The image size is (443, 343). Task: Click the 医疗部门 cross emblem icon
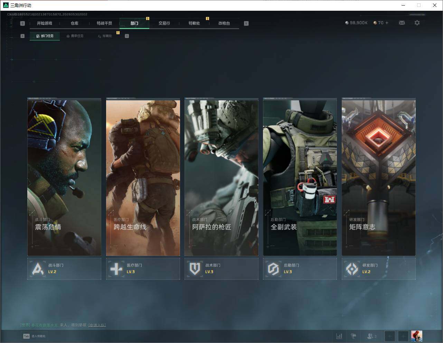(x=116, y=269)
